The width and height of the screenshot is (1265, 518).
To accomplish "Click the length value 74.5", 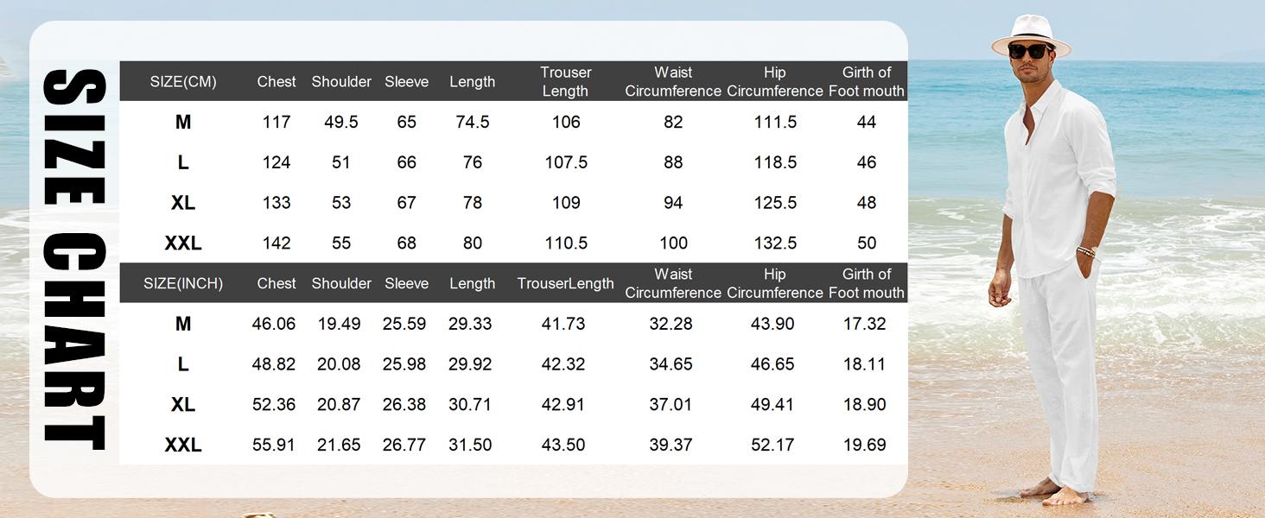I will tap(473, 123).
